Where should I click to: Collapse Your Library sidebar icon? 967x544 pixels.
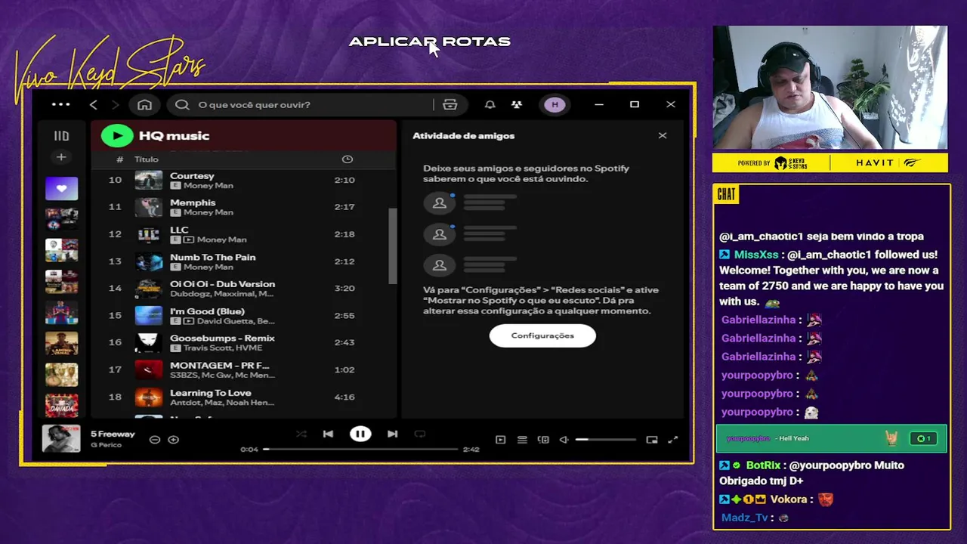61,136
